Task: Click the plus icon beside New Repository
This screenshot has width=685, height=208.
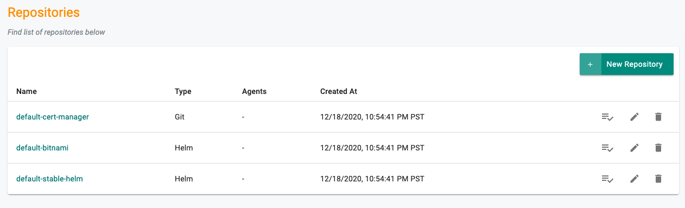Action: click(x=590, y=64)
